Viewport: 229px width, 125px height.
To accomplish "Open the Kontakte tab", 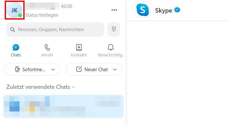I will (79, 50).
